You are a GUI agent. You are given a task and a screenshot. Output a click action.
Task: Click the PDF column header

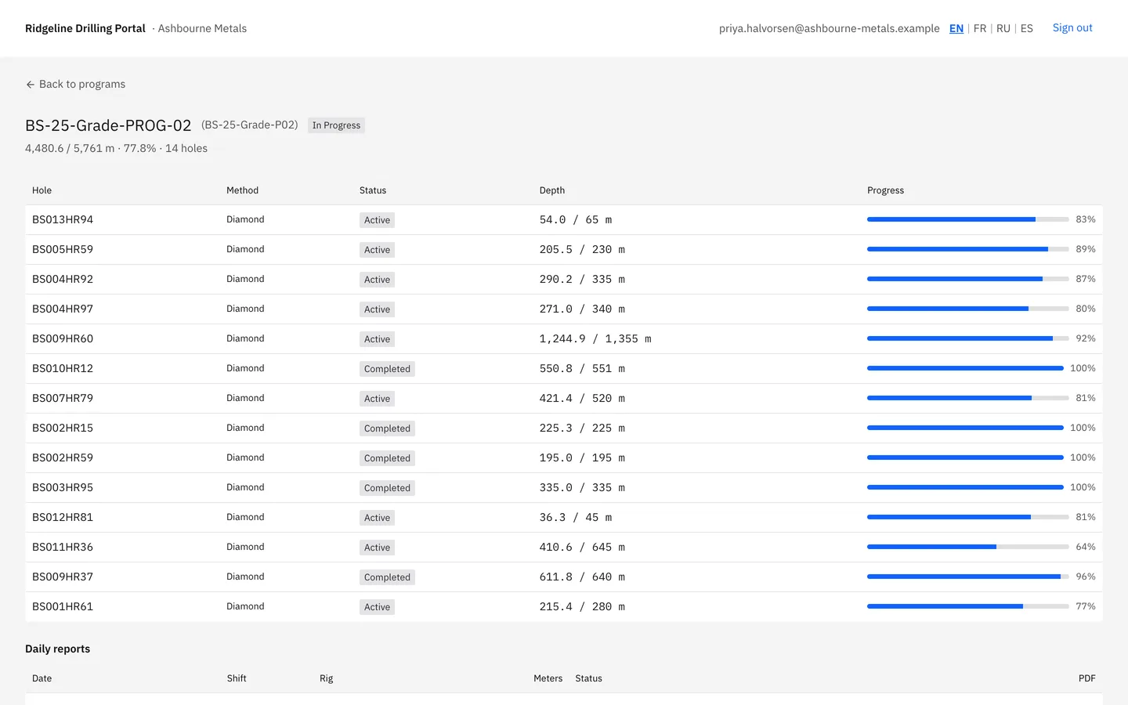(1087, 678)
